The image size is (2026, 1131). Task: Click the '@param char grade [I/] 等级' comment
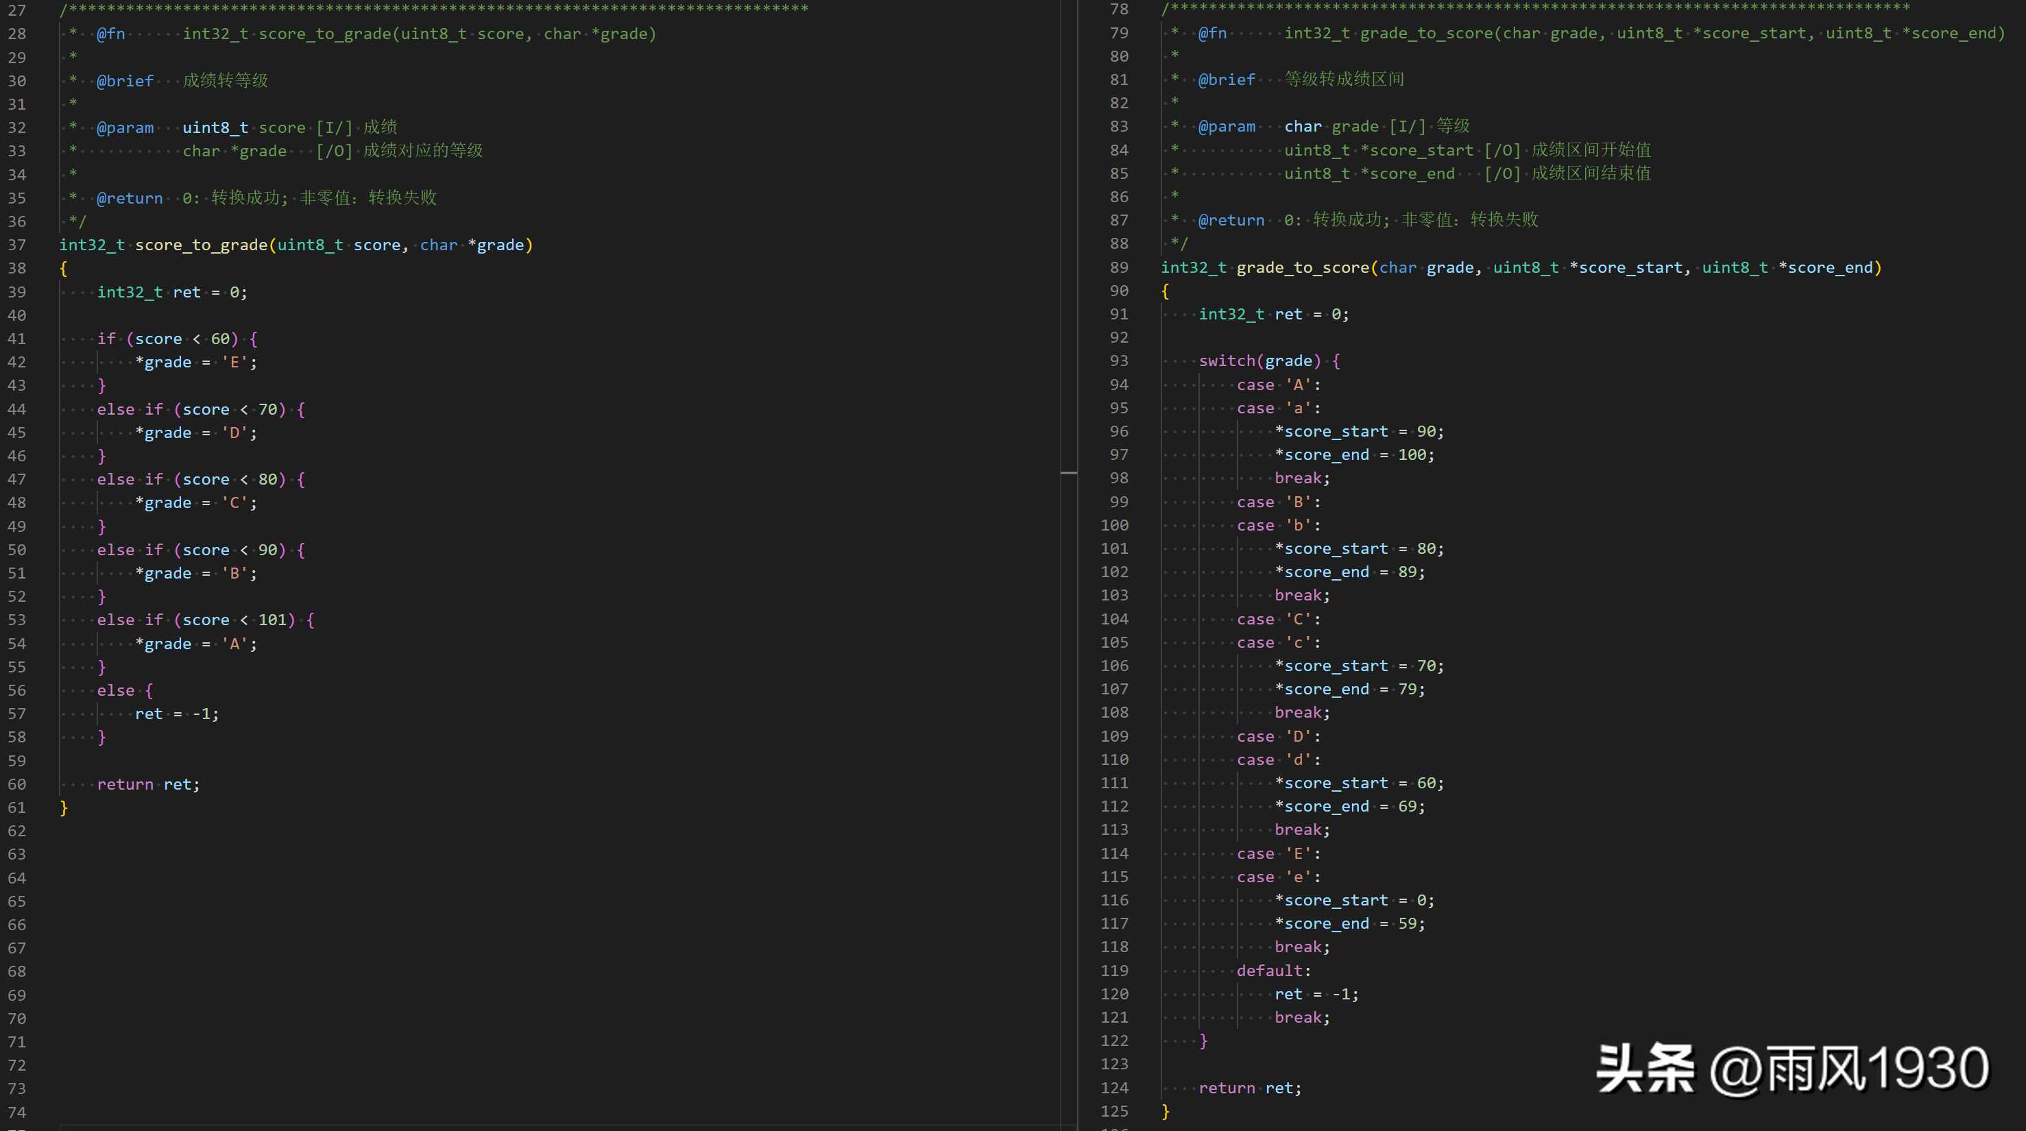pos(1334,127)
